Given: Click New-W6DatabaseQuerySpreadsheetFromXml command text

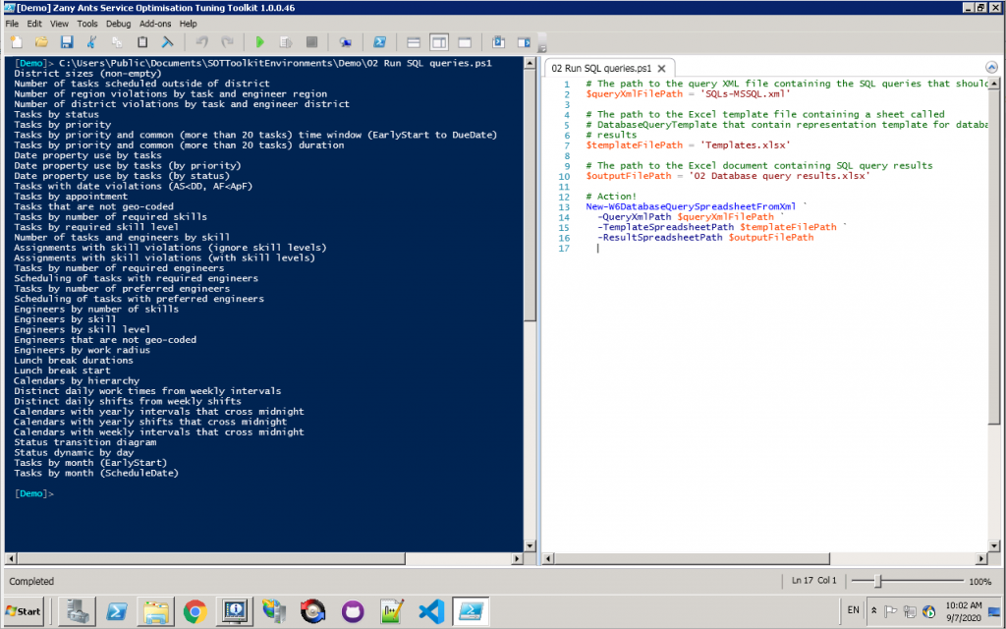Looking at the screenshot, I should coord(691,206).
